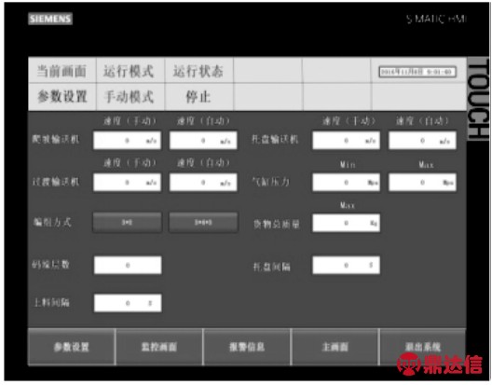
Task: Edit first conveyor manual speed field
Action: tap(127, 141)
